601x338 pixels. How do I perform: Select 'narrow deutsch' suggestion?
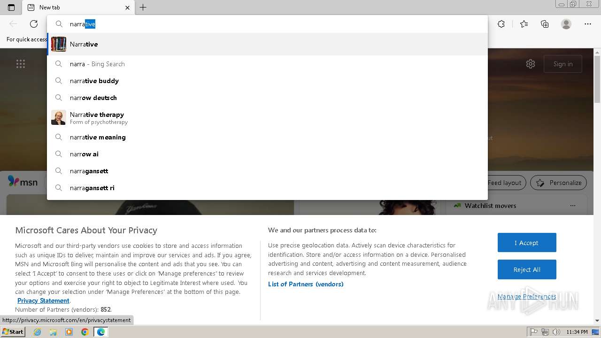(268, 98)
